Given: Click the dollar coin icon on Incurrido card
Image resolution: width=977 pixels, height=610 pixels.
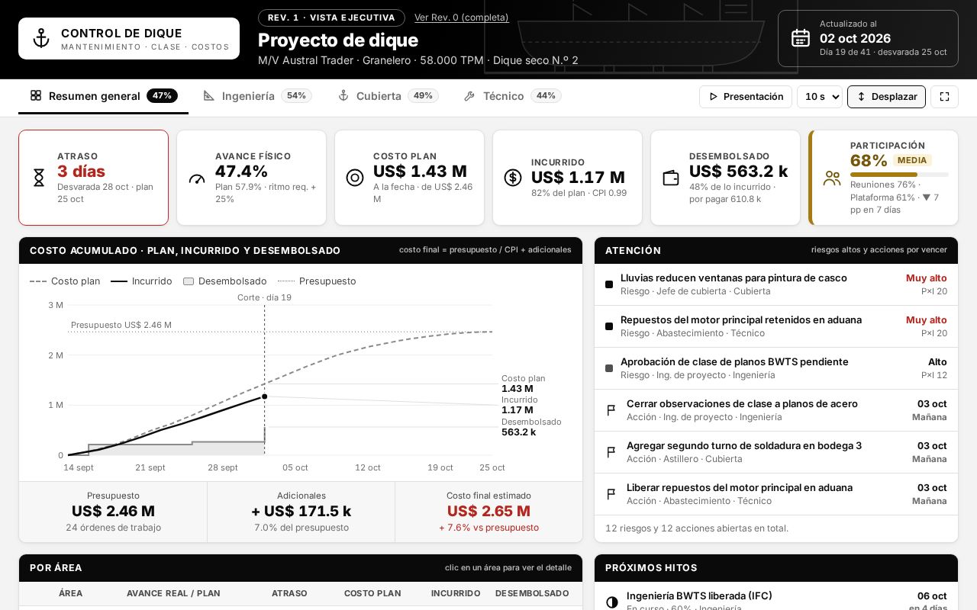Looking at the screenshot, I should coord(513,178).
